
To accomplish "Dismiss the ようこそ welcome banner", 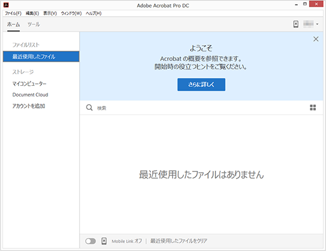I will tap(316, 39).
